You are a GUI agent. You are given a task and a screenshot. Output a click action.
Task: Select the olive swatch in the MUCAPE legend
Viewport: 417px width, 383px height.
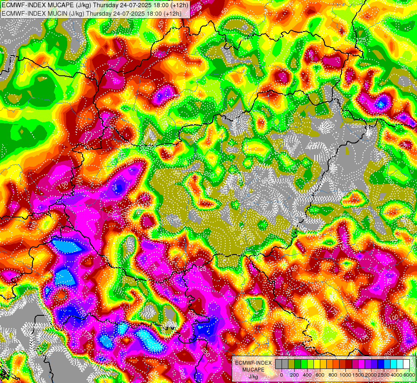(291, 364)
